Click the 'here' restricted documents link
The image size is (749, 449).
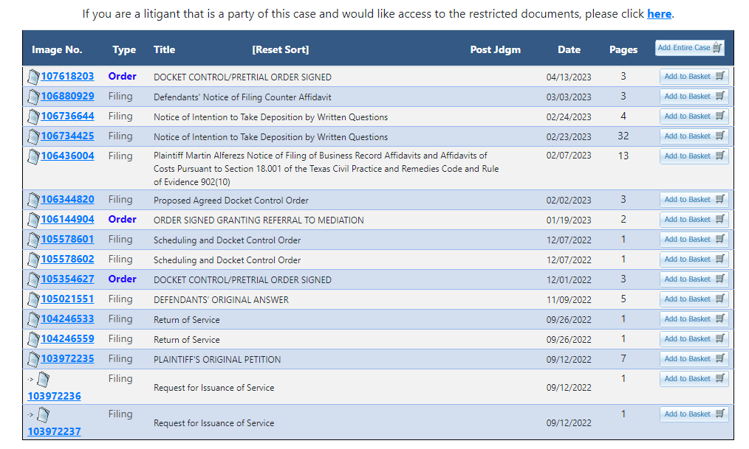tap(659, 14)
